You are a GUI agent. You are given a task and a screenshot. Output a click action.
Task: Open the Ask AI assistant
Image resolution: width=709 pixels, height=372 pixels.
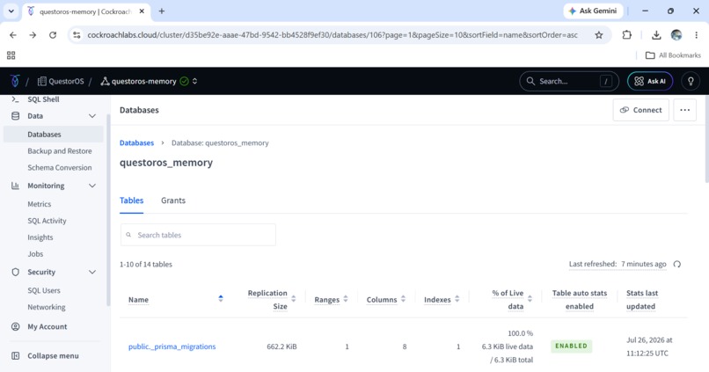[650, 82]
